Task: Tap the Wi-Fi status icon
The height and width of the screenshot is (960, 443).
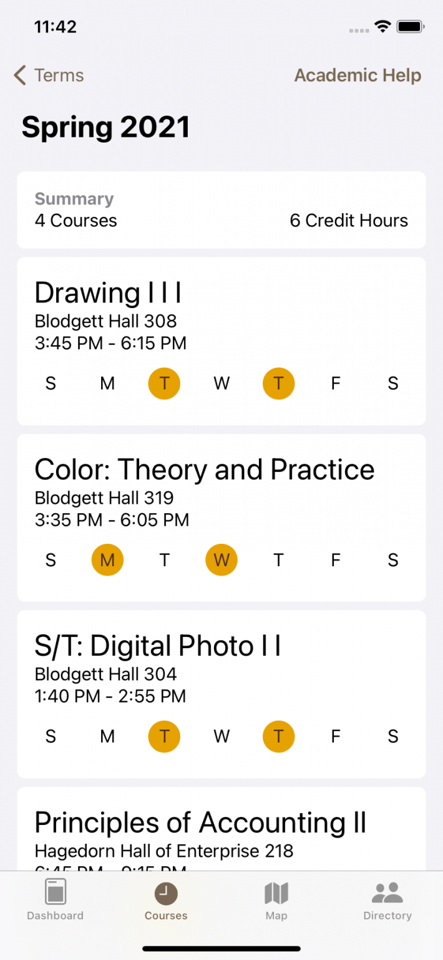Action: [382, 27]
